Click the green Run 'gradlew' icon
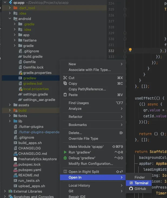The image size is (167, 198). pyautogui.click(x=65, y=152)
